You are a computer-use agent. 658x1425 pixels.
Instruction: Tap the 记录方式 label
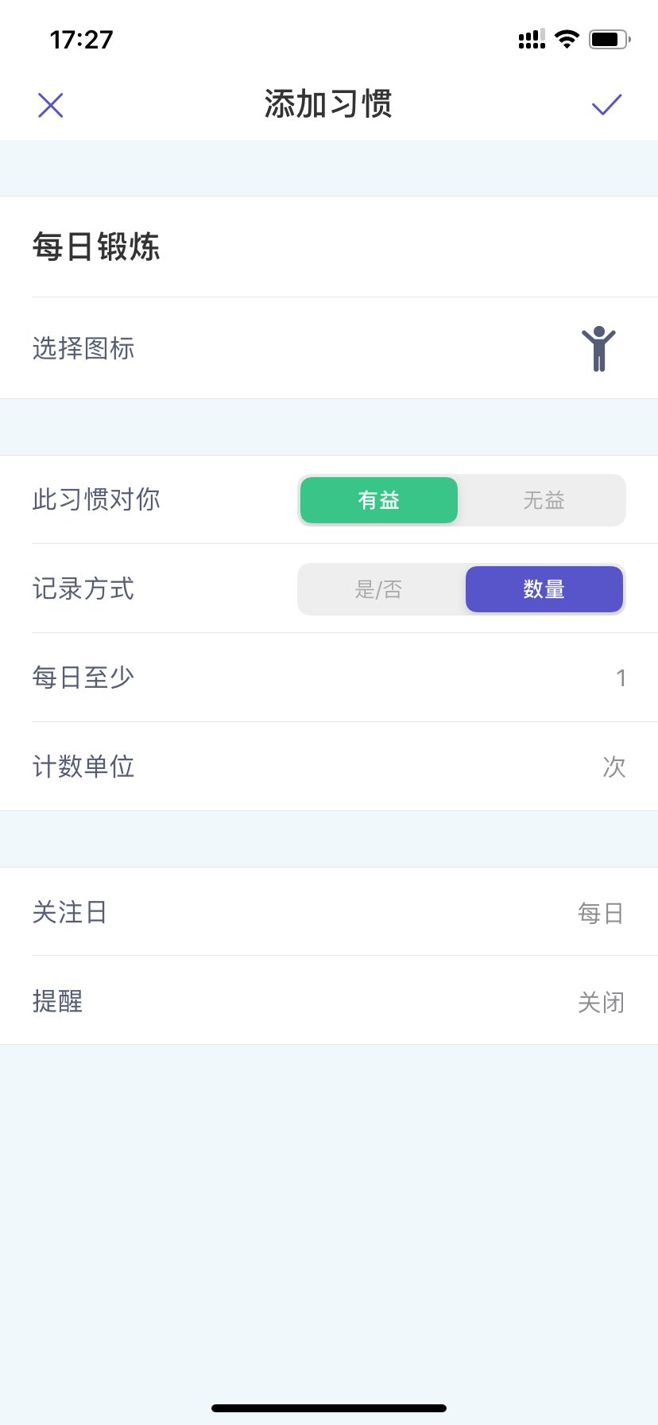(x=83, y=589)
